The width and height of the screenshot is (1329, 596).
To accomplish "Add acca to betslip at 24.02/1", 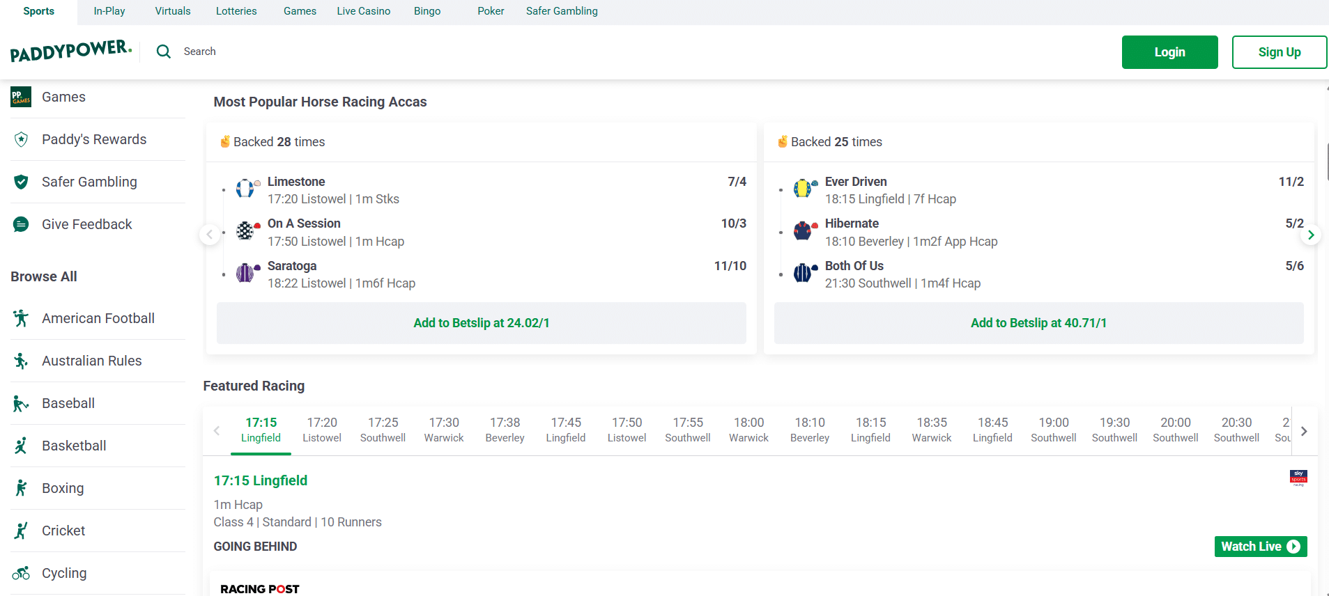I will pyautogui.click(x=482, y=323).
